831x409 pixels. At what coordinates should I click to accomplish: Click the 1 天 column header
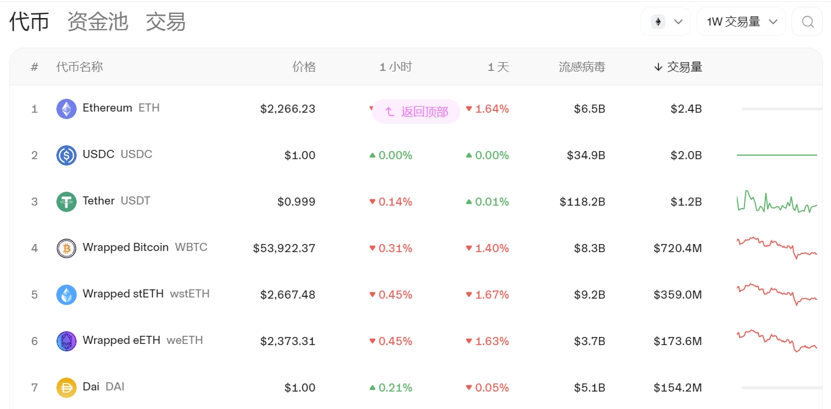(x=498, y=67)
